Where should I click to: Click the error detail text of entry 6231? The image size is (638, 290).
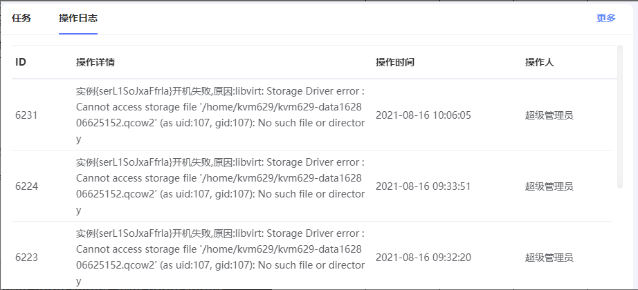click(x=220, y=115)
